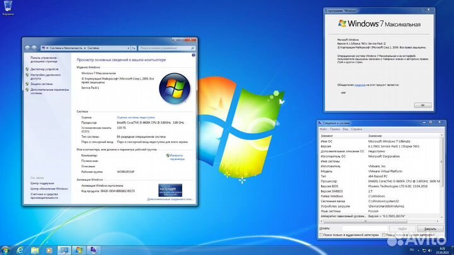454x255 pixels.
Task: Click the help question mark in System window
Action: click(x=194, y=55)
